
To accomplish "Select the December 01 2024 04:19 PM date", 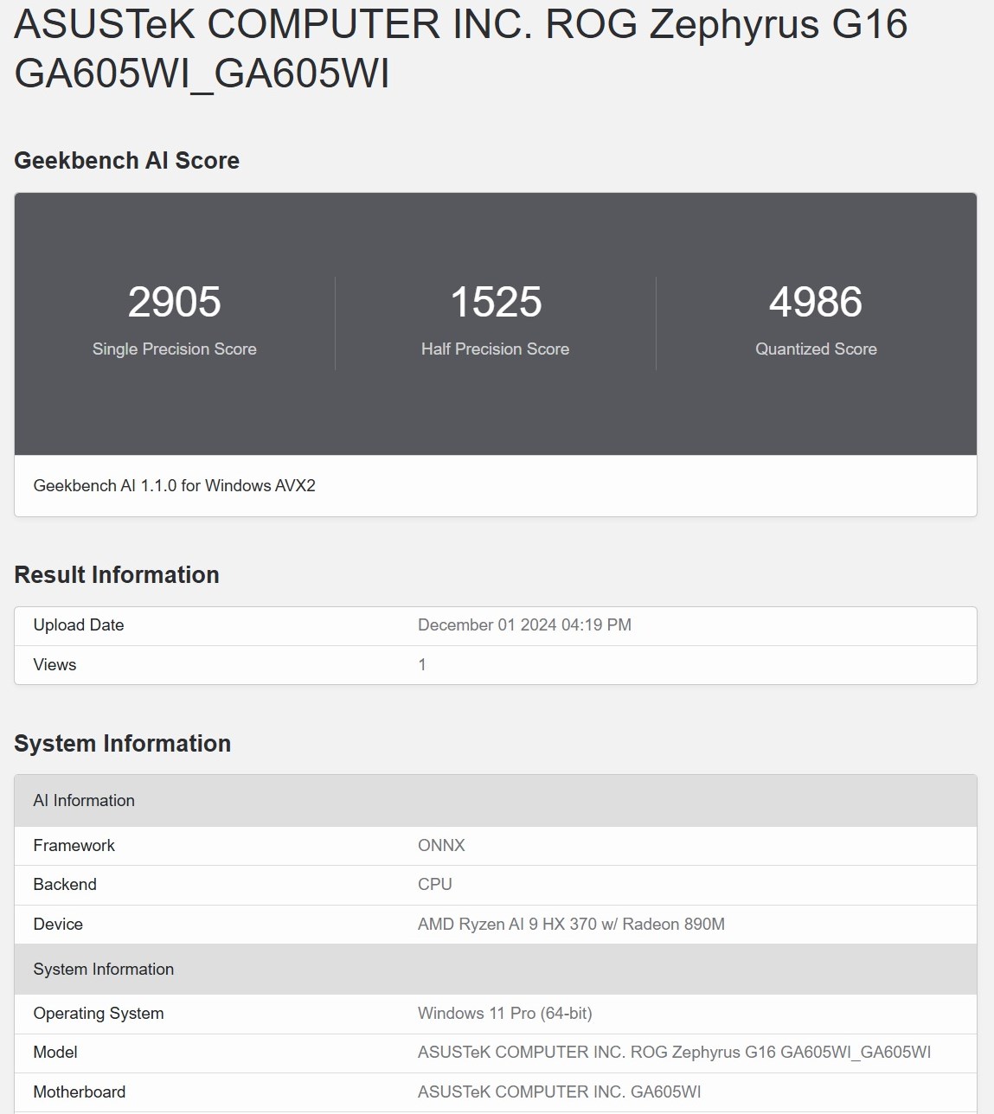I will pos(524,624).
